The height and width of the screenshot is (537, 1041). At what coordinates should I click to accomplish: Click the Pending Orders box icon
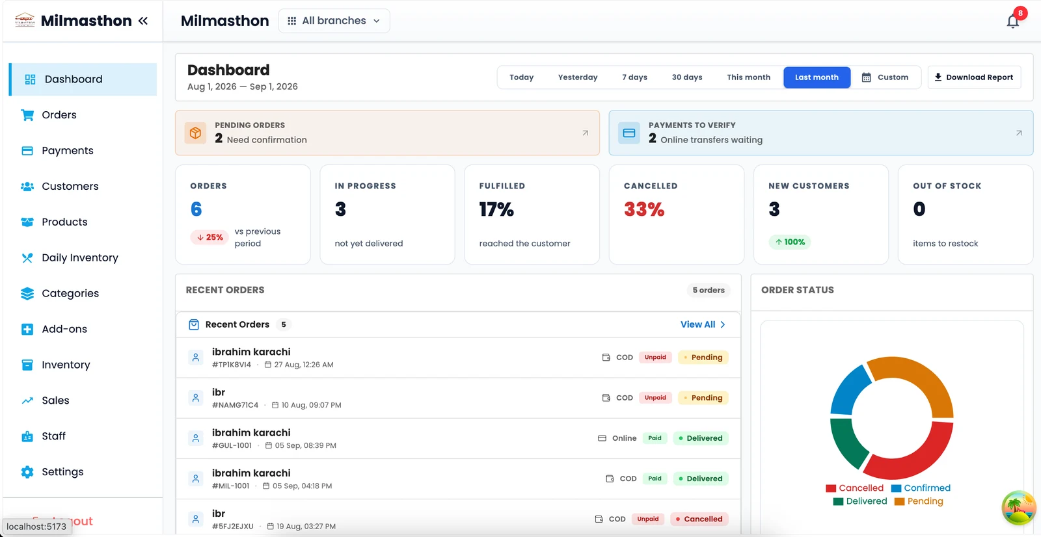click(195, 133)
